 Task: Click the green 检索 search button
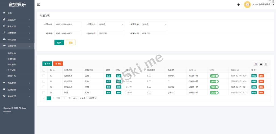point(59,43)
